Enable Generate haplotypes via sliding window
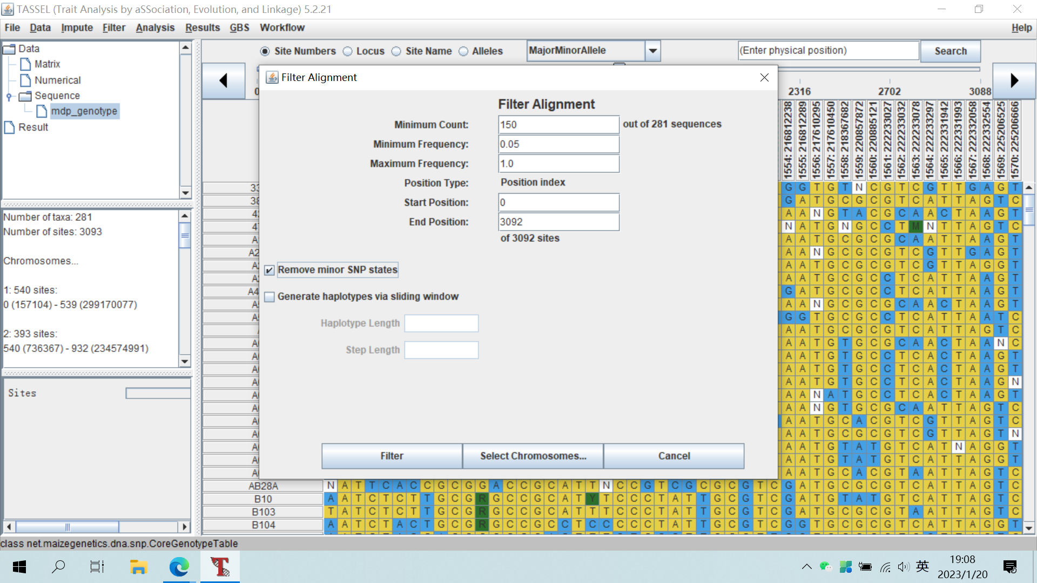 point(270,297)
